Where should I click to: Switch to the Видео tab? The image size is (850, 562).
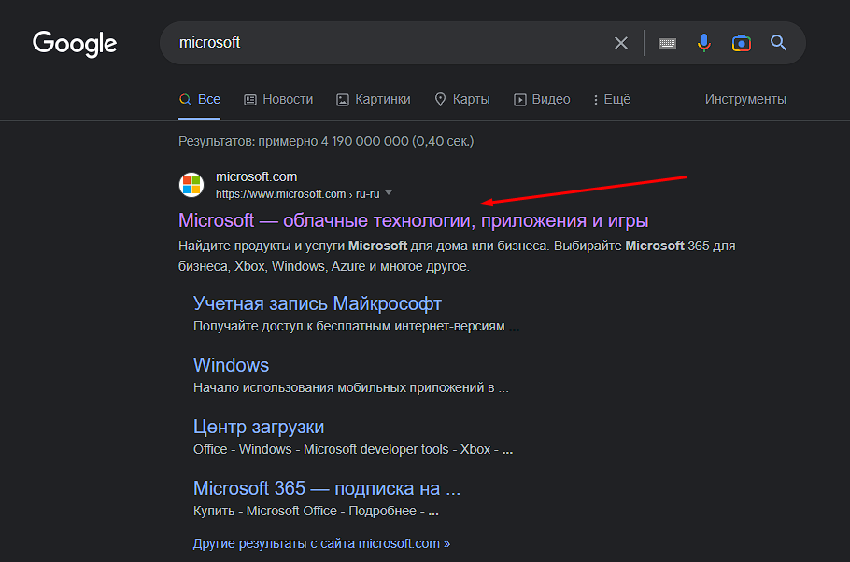542,99
